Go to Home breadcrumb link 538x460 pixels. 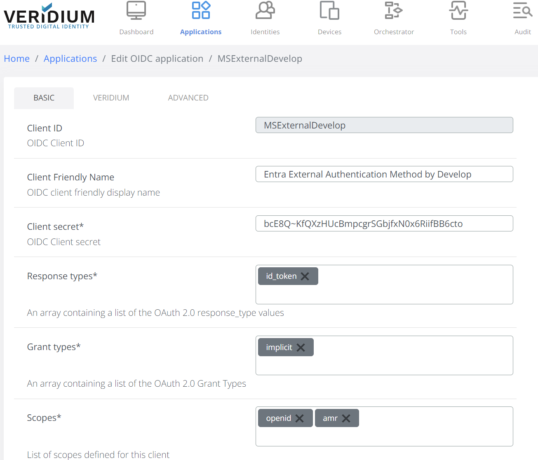[17, 59]
